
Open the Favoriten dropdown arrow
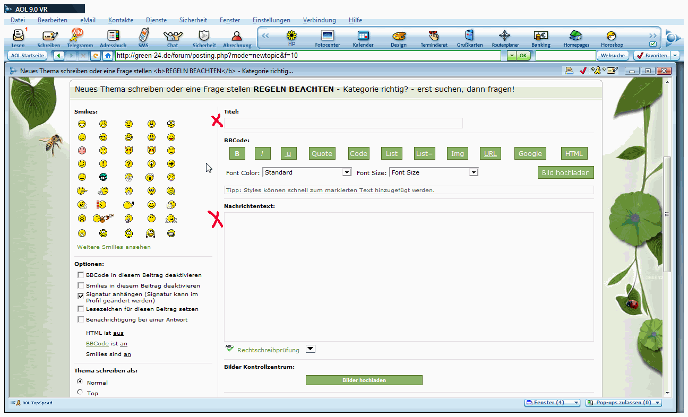coord(675,56)
